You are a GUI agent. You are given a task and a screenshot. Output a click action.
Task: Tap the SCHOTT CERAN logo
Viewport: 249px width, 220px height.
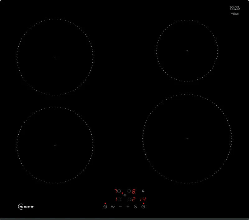[x=234, y=7]
